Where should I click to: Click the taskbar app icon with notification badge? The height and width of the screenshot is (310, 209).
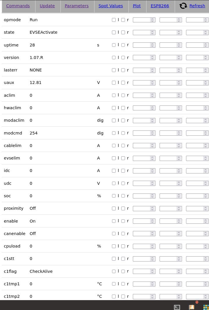pyautogui.click(x=192, y=307)
